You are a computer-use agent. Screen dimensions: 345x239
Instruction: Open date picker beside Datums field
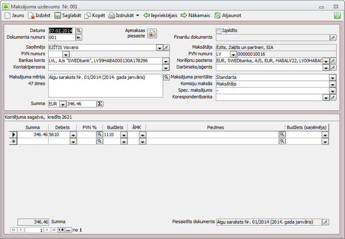click(79, 31)
